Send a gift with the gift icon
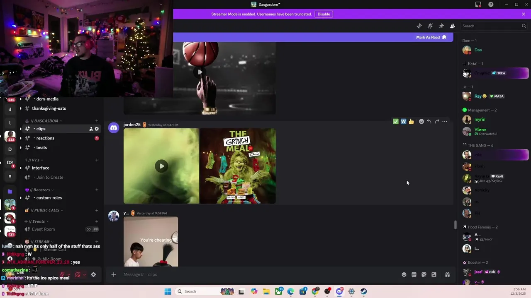 tap(448, 274)
